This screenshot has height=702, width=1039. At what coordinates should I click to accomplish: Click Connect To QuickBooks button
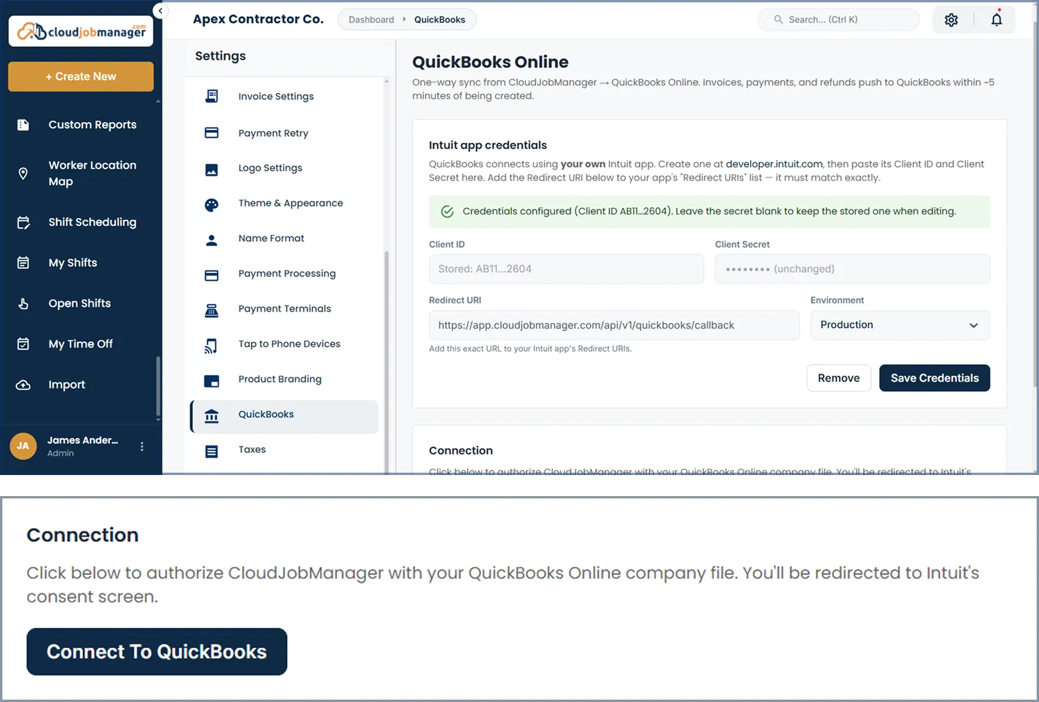tap(157, 652)
